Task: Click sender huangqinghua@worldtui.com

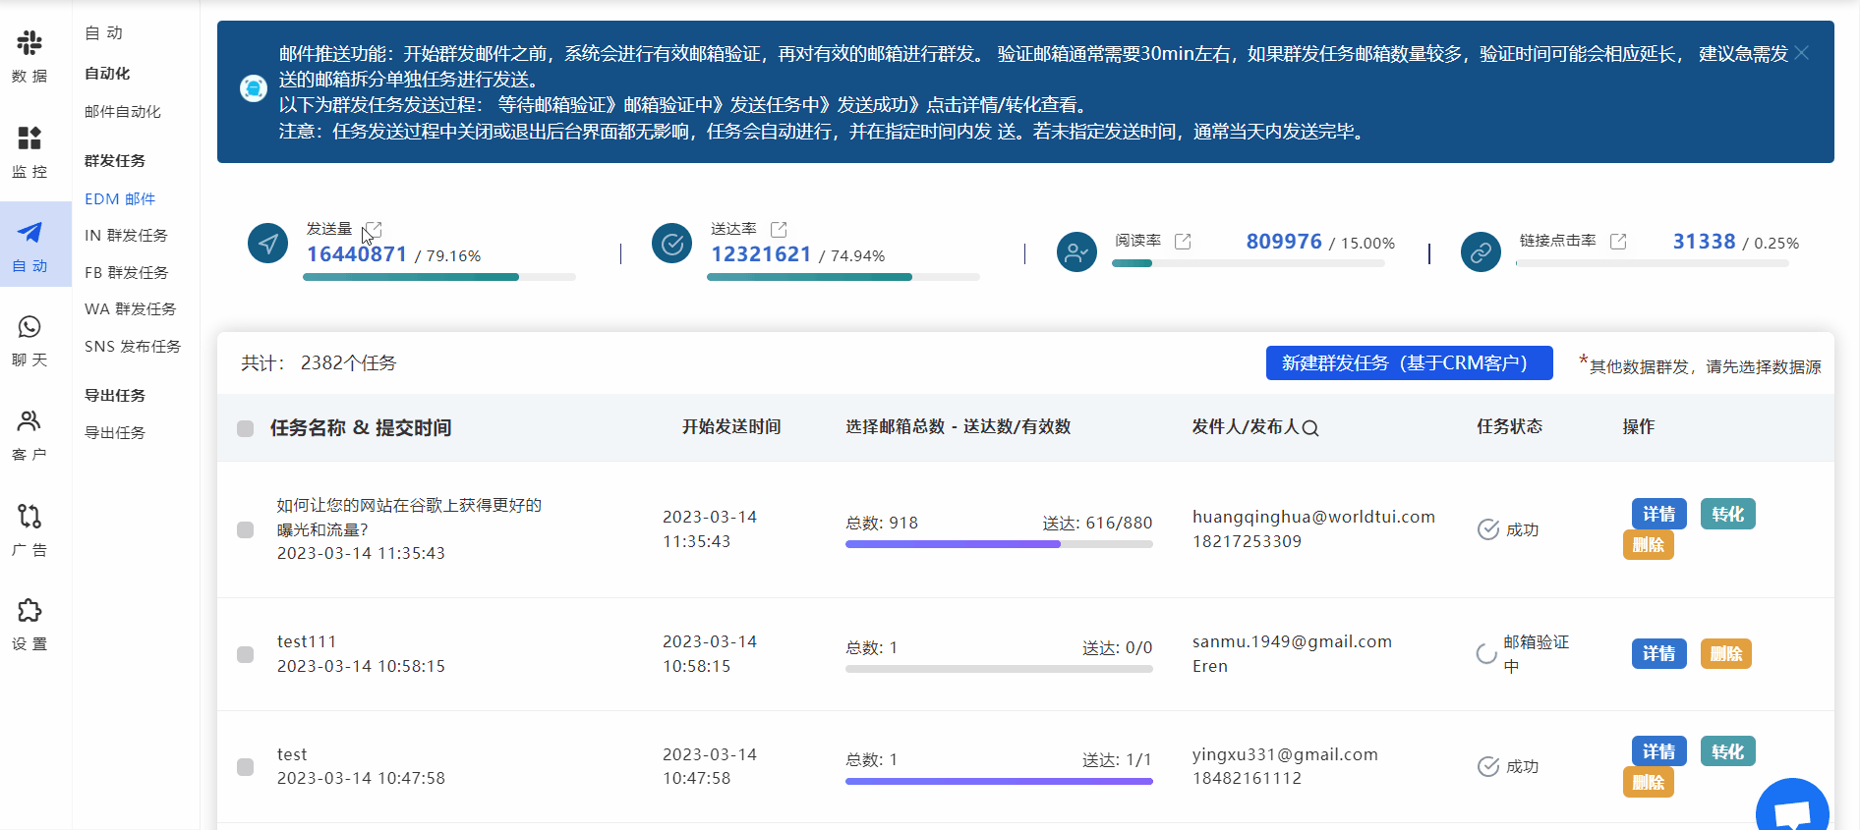Action: point(1313,517)
